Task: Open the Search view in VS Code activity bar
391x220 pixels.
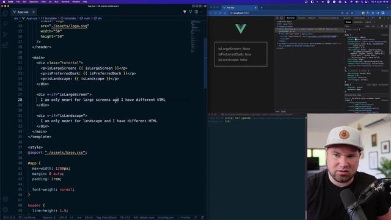Action: [x=5, y=23]
